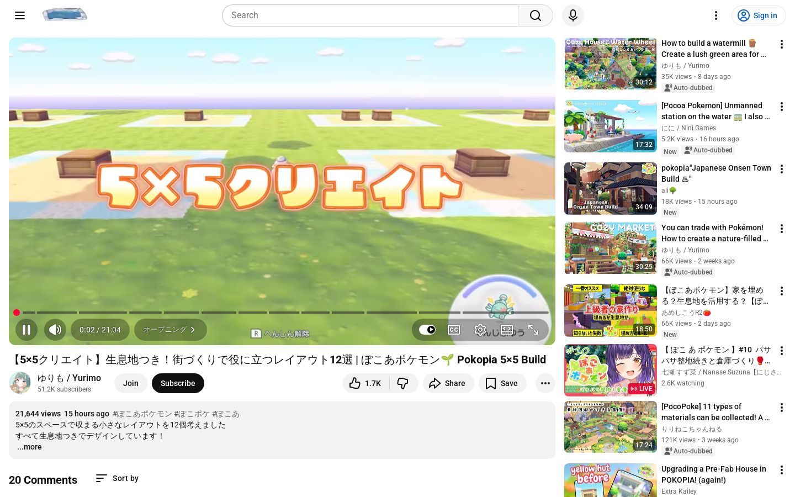This screenshot has width=795, height=497.
Task: Open the top-bar settings three-dot menu
Action: (x=716, y=15)
